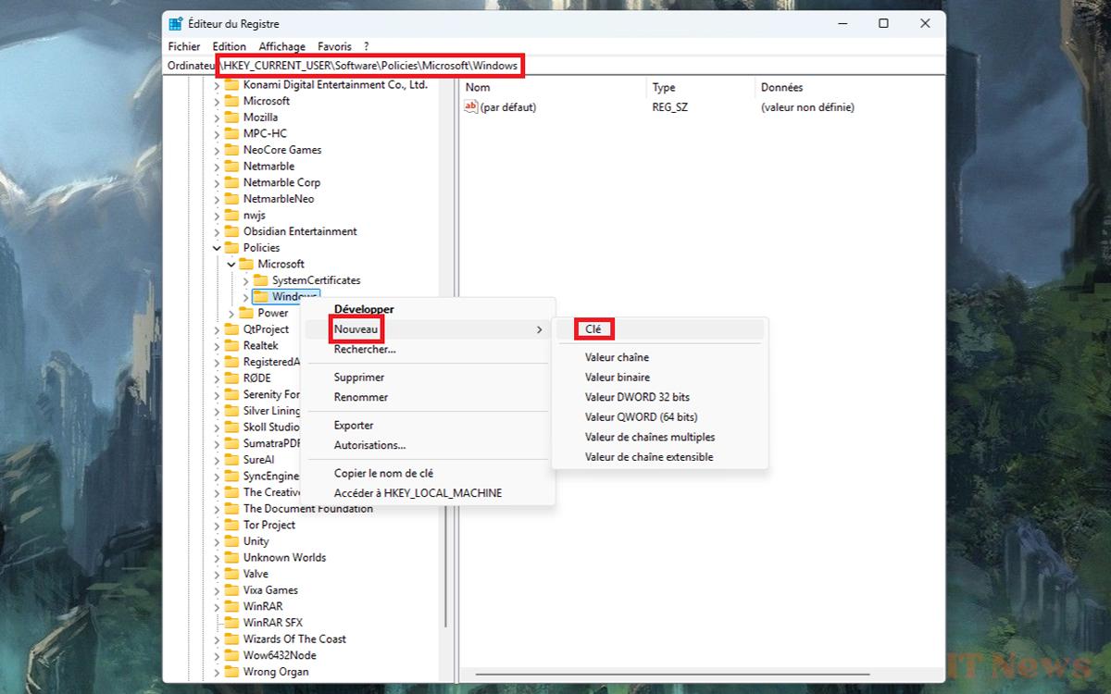Expand the NetmarbleNeo node

coord(217,199)
